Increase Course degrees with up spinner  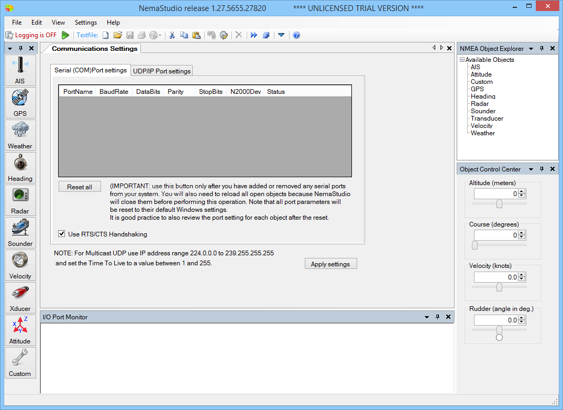(522, 233)
